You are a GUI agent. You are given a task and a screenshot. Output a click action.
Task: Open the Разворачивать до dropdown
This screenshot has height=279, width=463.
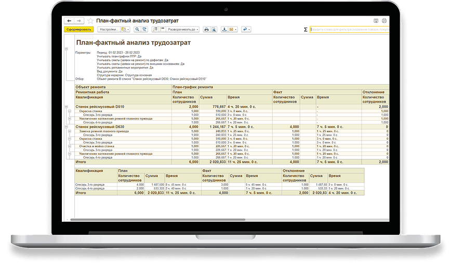(x=183, y=29)
